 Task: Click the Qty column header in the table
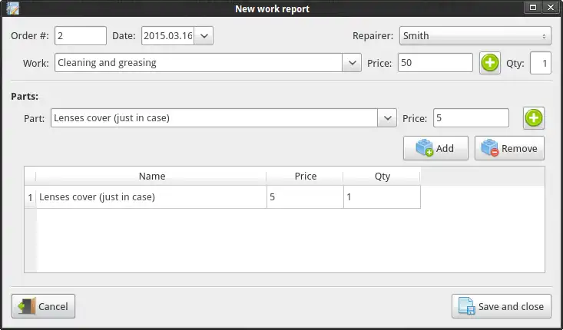[382, 177]
